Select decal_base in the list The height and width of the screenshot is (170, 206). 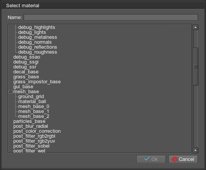[x=26, y=72]
